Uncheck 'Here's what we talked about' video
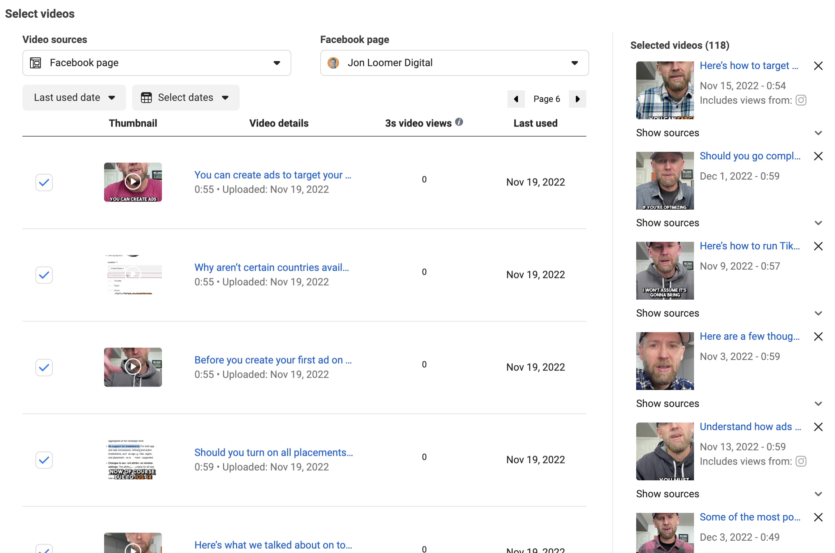 click(44, 549)
